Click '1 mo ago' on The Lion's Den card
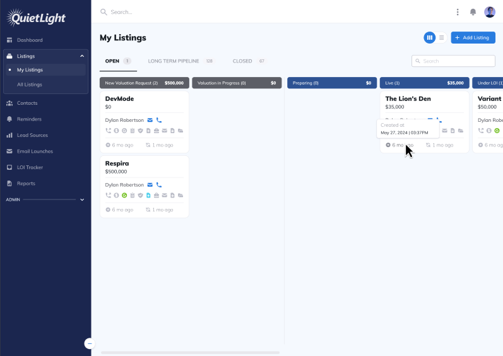The width and height of the screenshot is (503, 356). pyautogui.click(x=442, y=145)
